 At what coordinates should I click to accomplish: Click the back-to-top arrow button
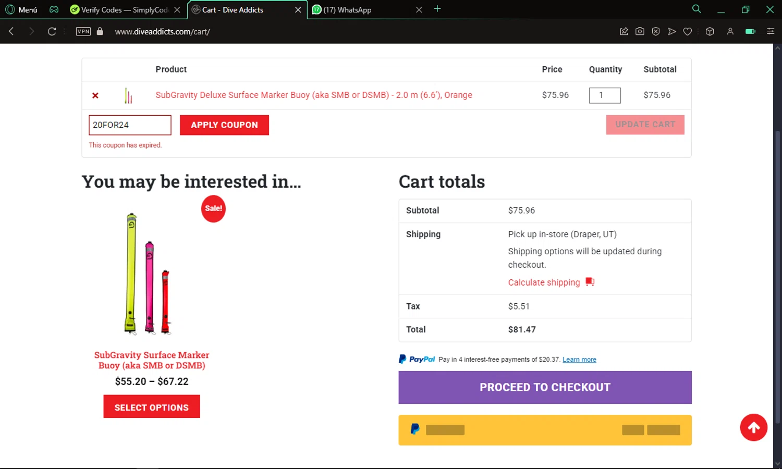[753, 427]
